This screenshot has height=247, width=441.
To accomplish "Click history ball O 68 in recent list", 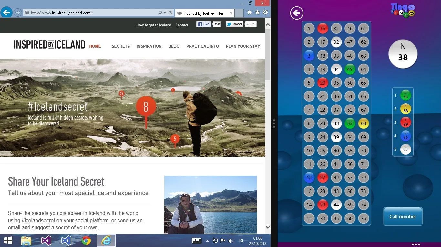I will [405, 109].
